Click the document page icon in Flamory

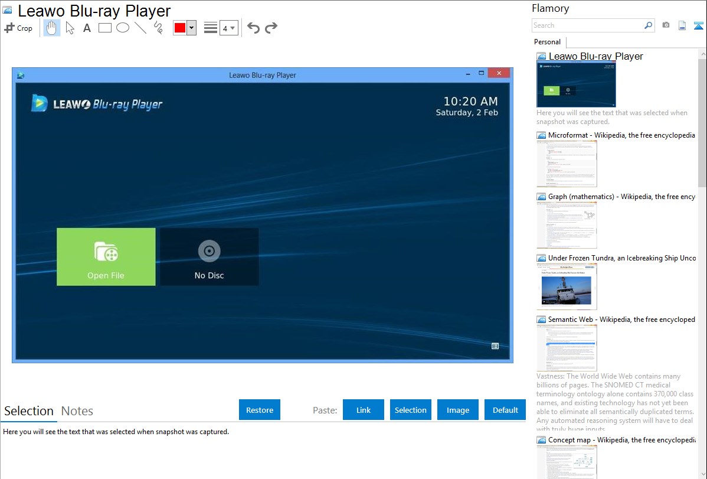click(682, 25)
